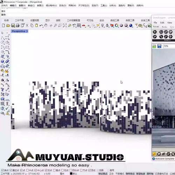Open the 查看(V) menu
The width and height of the screenshot is (175, 175).
22,6
